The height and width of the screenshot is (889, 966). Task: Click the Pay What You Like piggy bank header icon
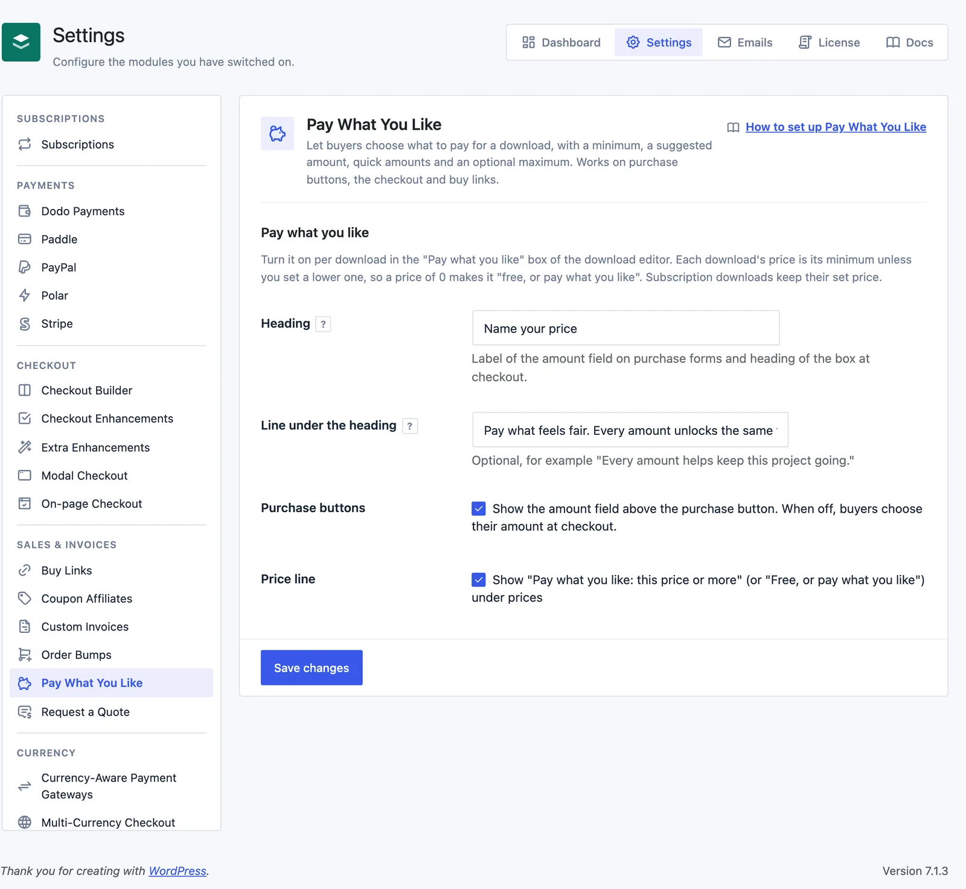click(278, 133)
